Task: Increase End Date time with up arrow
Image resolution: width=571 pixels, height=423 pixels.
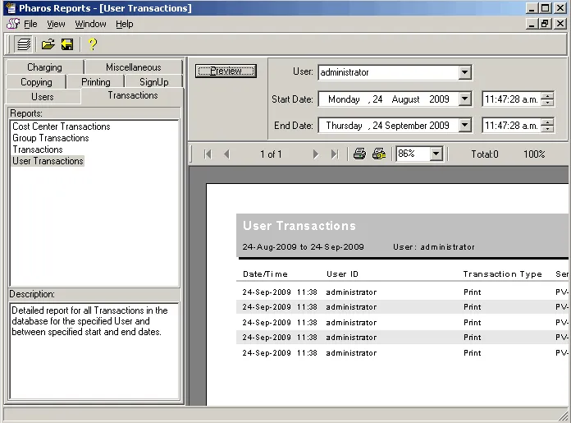Action: pyautogui.click(x=547, y=122)
